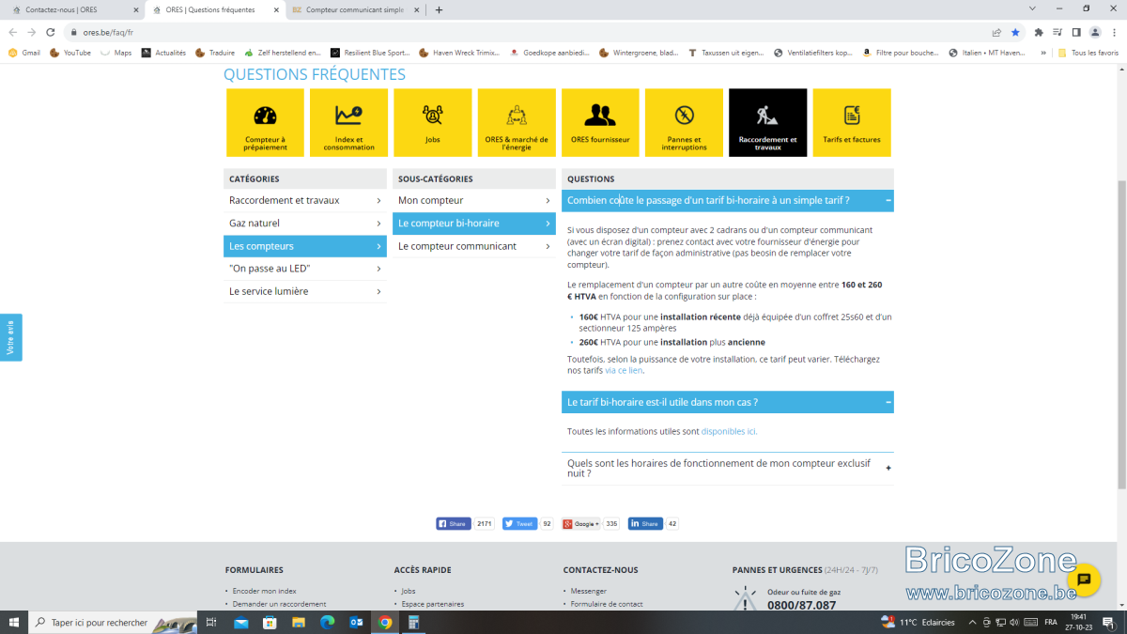The width and height of the screenshot is (1127, 634).
Task: Open ORES & marché de l'énergie tile
Action: click(517, 122)
